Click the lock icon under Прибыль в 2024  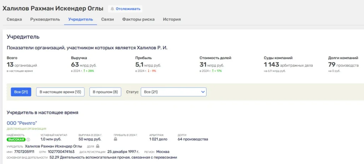coord(116,140)
